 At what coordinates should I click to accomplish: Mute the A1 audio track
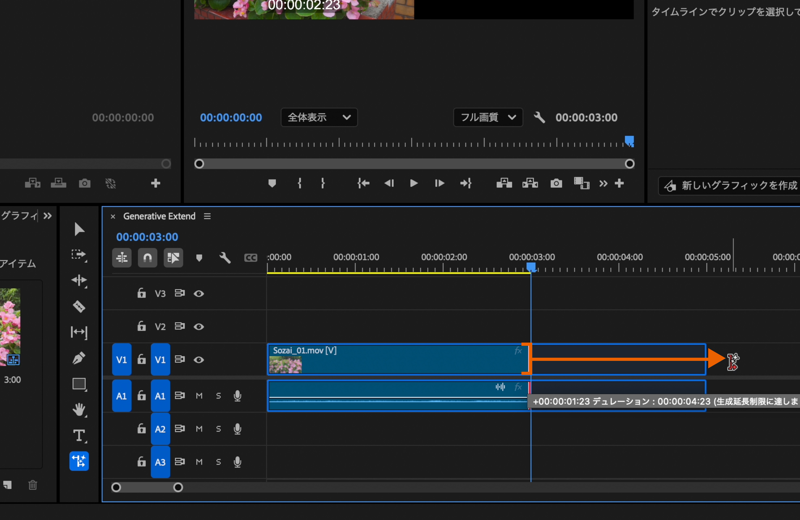pyautogui.click(x=199, y=396)
